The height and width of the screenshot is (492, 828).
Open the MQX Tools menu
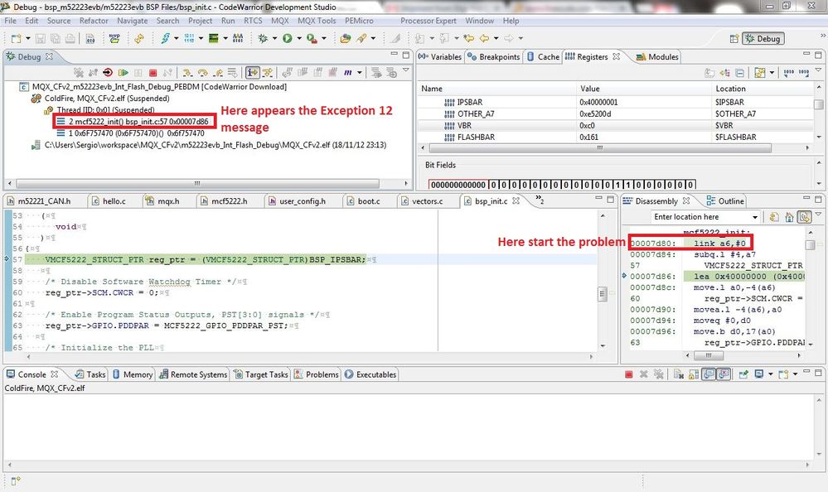coord(317,21)
